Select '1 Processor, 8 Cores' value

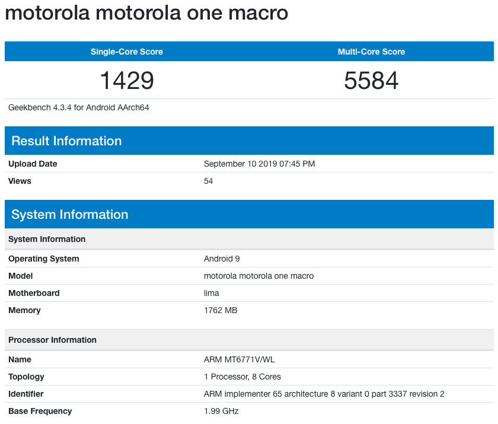coord(242,377)
